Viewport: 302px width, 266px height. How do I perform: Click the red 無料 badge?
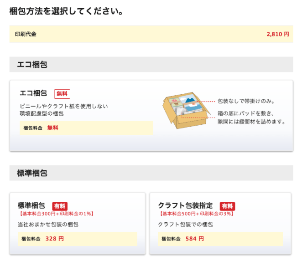click(62, 94)
